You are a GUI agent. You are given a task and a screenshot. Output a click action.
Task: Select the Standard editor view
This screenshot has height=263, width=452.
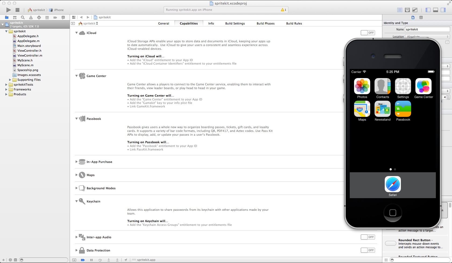(400, 10)
